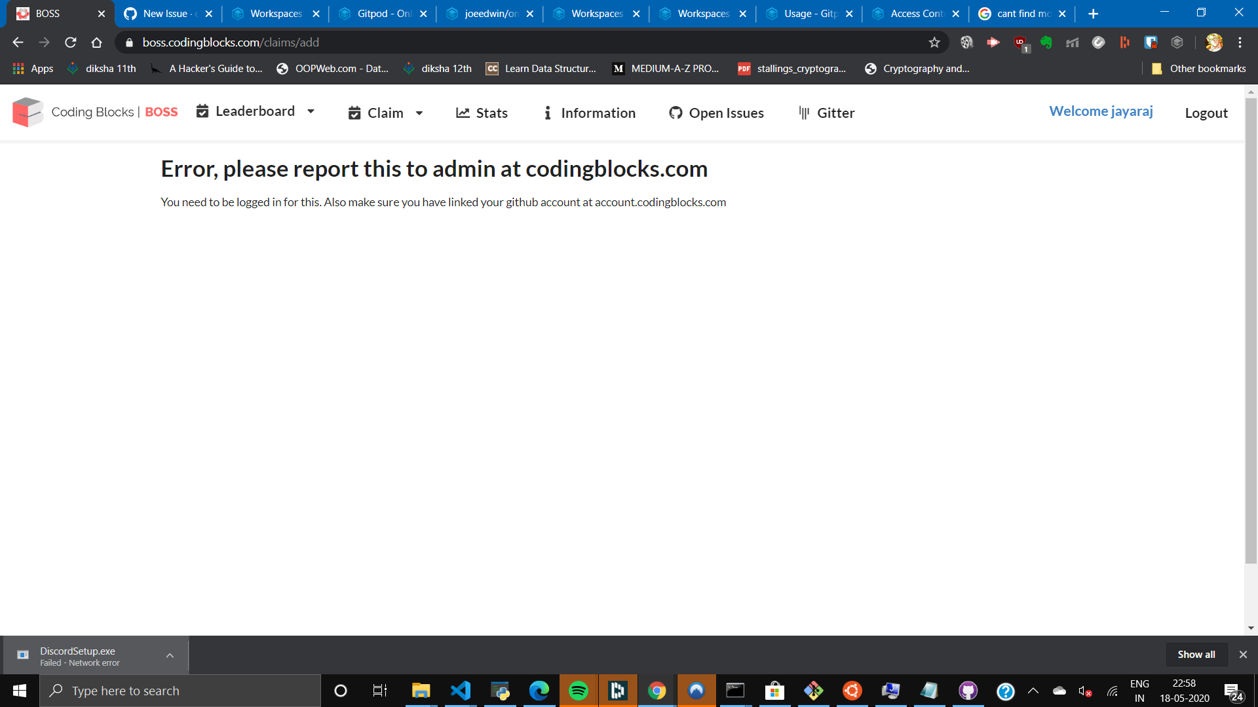Open the Leaderboard menu
Screen dimensions: 1258x707
(x=255, y=111)
